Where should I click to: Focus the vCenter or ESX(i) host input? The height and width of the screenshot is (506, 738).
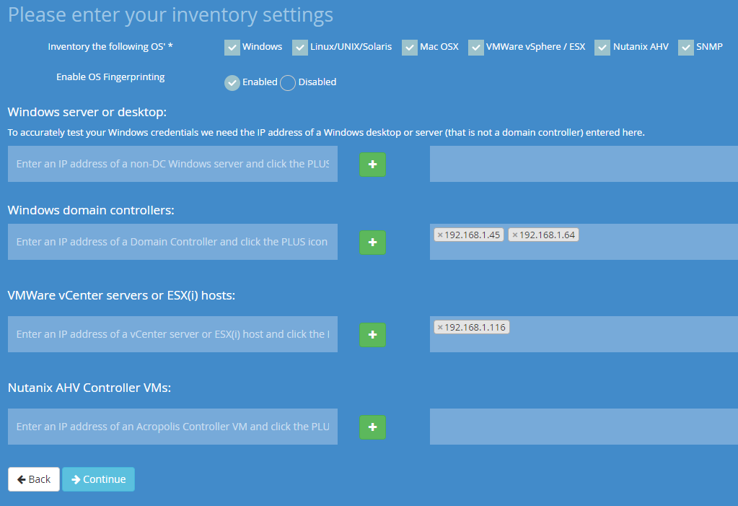click(172, 334)
